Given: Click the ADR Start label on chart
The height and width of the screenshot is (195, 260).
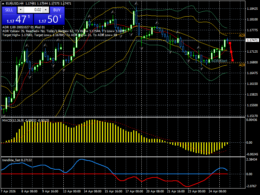Looking at the screenshot, I should (219, 61).
